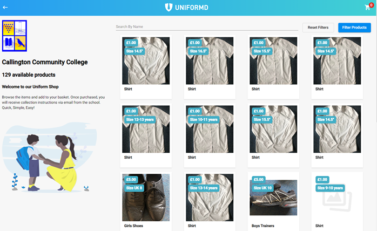Click the red cart badge counter
This screenshot has height=231, width=377.
tap(371, 5)
